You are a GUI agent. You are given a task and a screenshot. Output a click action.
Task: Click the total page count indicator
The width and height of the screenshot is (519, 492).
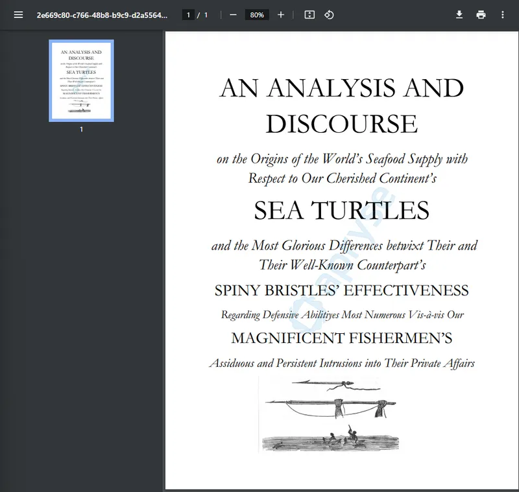206,15
